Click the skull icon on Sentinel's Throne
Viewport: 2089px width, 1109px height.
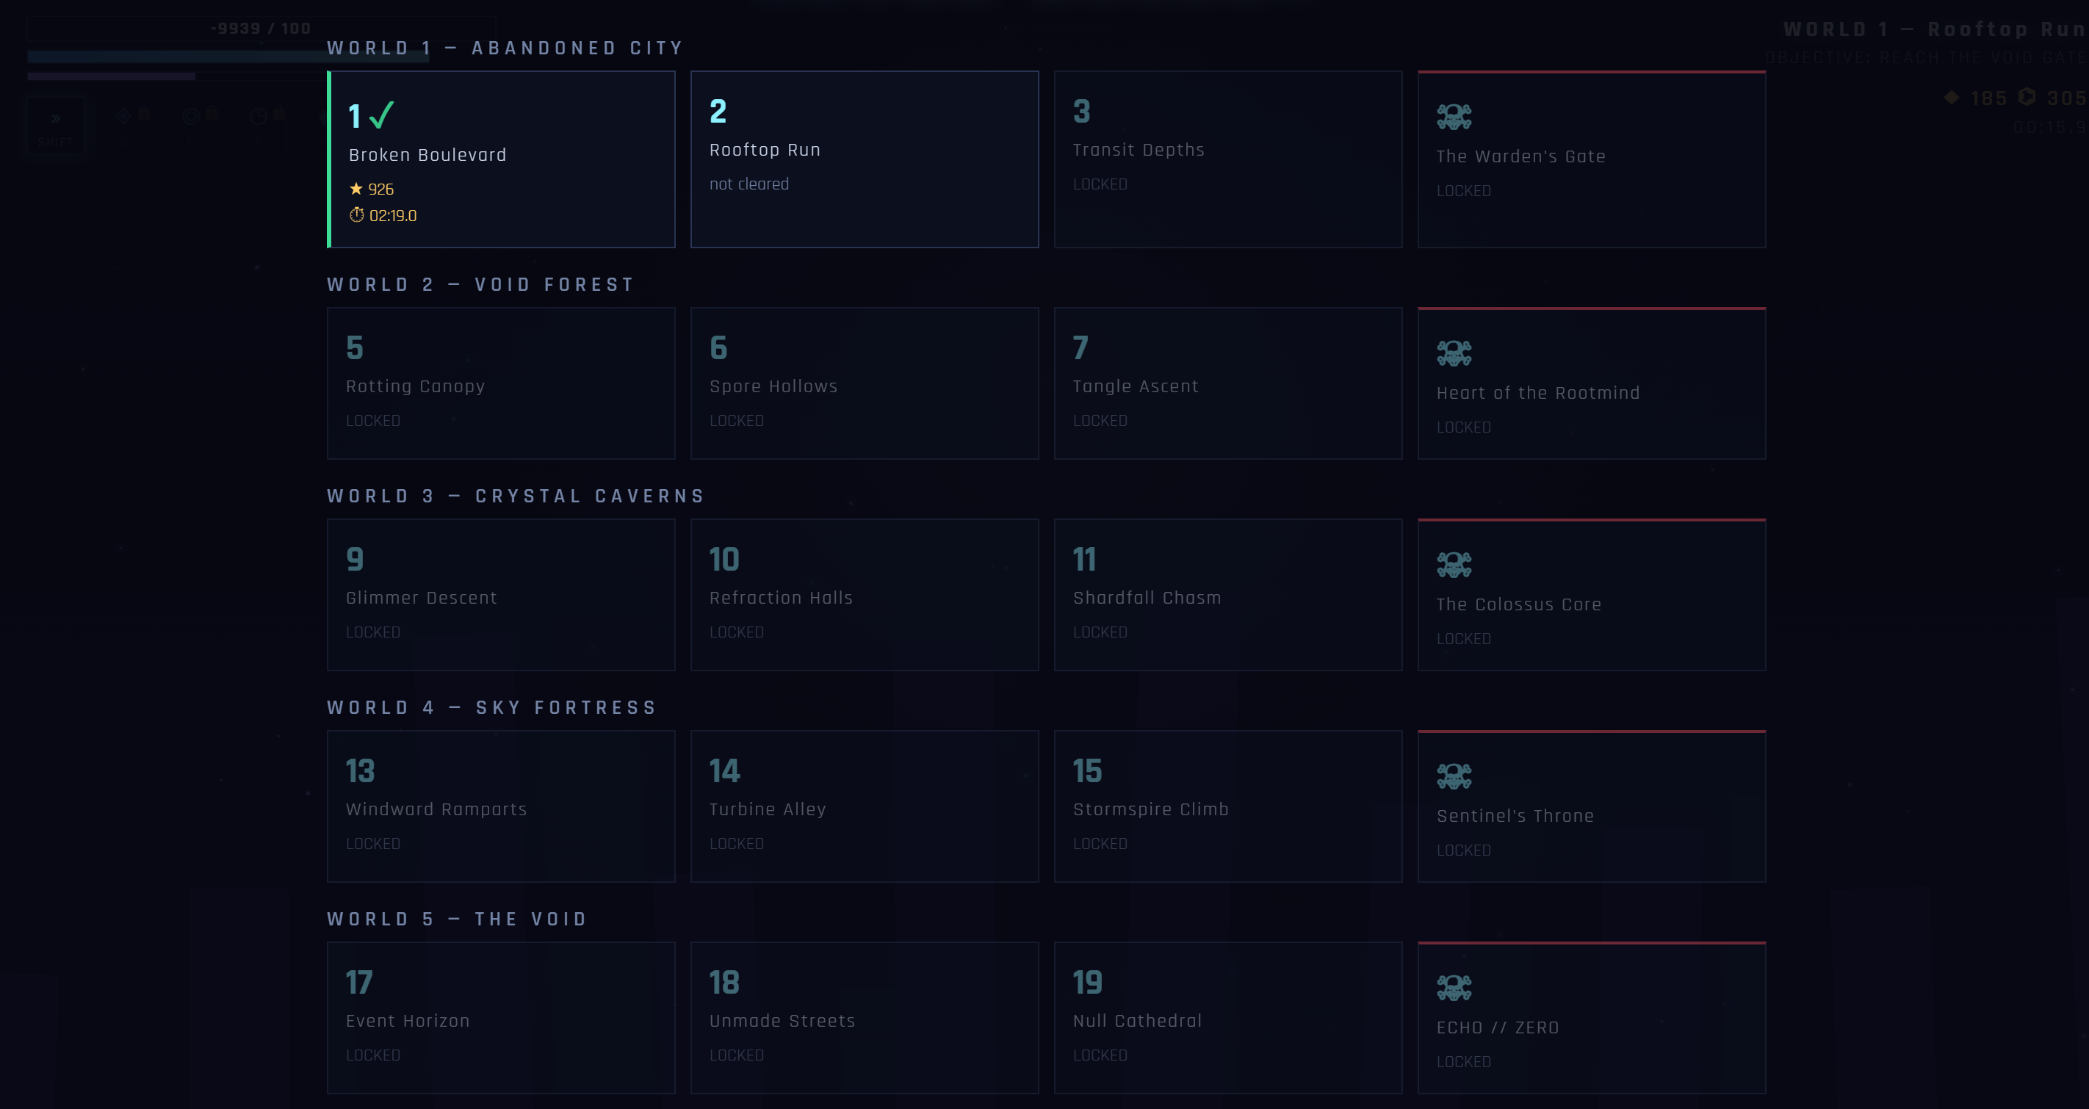pyautogui.click(x=1454, y=776)
